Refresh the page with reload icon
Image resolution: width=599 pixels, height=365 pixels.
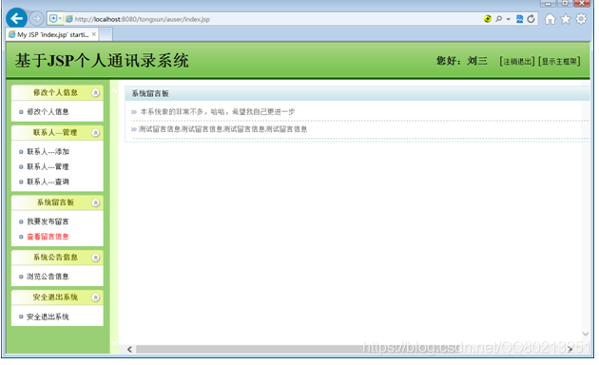531,19
